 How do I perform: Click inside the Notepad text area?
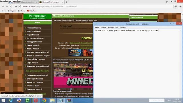point(137,63)
